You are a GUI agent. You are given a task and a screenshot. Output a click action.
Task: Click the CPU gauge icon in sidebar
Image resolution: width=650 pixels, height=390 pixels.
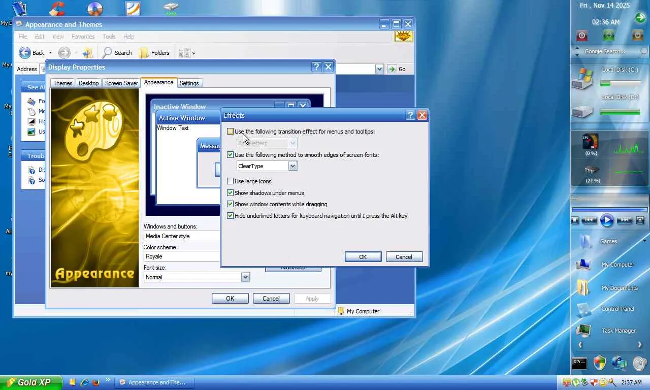(x=591, y=142)
